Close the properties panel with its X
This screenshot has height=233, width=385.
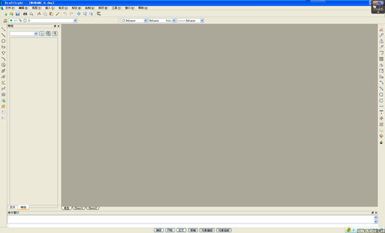(58, 26)
